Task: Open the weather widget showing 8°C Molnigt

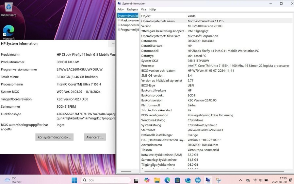Action: 13,180
